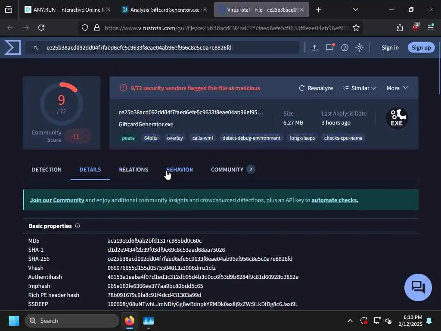Click the SHA-1 hash value
This screenshot has height=331, width=441.
[166, 250]
